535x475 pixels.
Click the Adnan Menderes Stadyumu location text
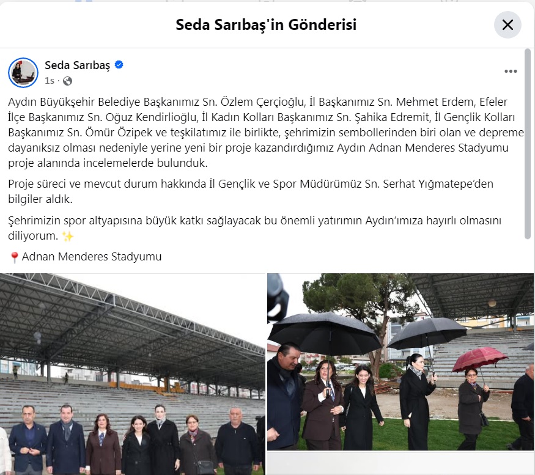point(92,257)
